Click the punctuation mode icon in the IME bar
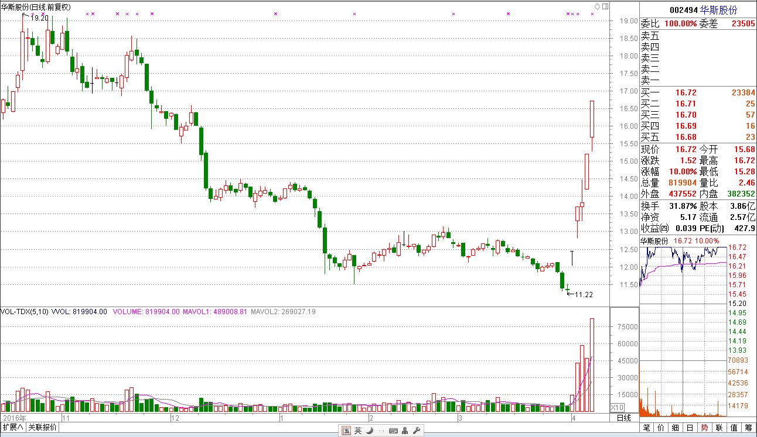The image size is (757, 437). (x=381, y=431)
